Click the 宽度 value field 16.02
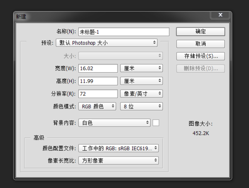The image size is (249, 188). click(98, 68)
